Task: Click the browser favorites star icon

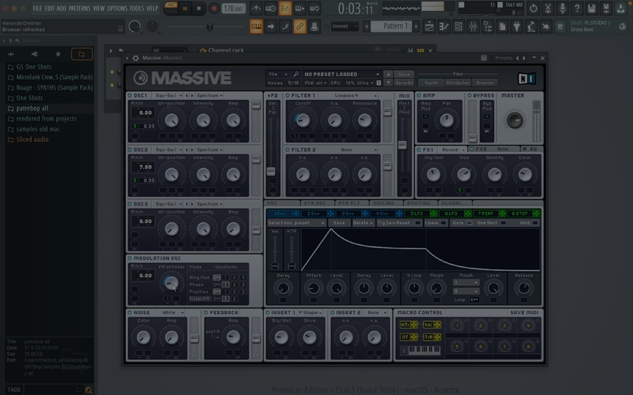Action: [x=58, y=54]
